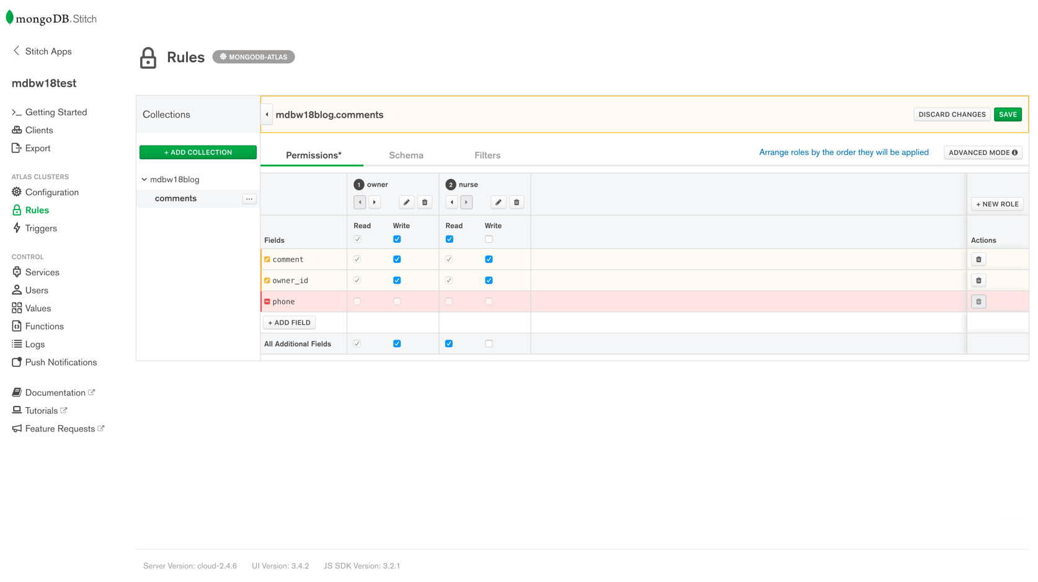The image size is (1038, 582).
Task: Switch to the Filters tab
Action: [x=487, y=156]
